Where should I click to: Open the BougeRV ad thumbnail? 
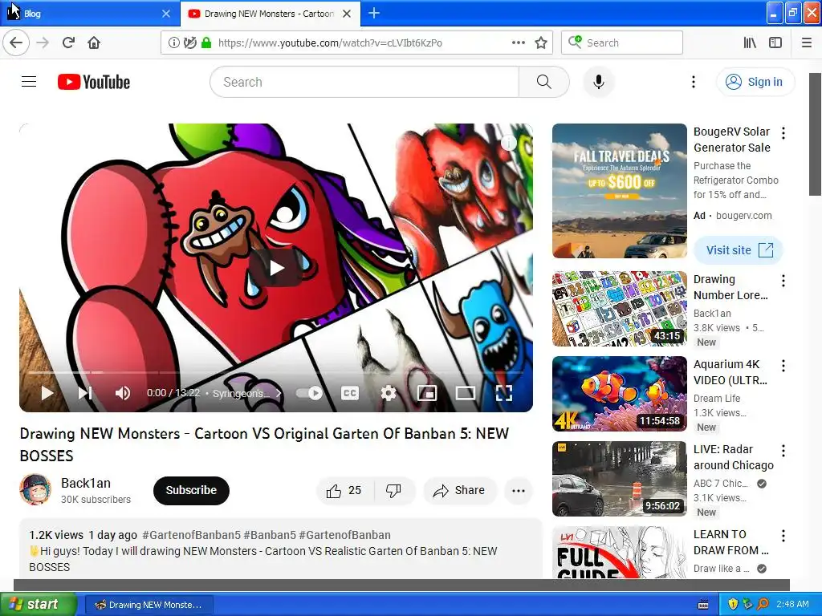click(619, 191)
